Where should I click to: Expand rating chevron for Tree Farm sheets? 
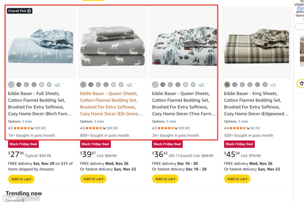[176, 128]
